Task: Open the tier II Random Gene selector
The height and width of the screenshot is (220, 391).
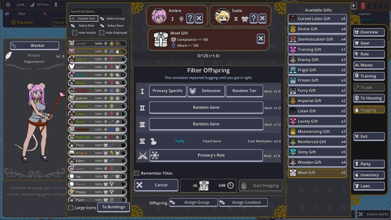Action: pyautogui.click(x=206, y=107)
